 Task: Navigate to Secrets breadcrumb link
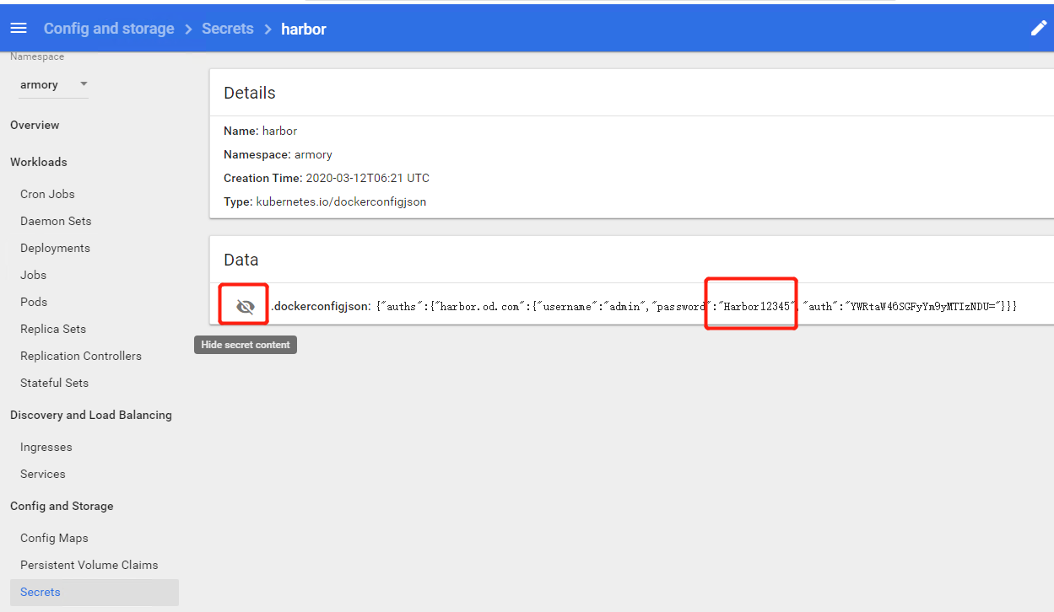(x=227, y=29)
